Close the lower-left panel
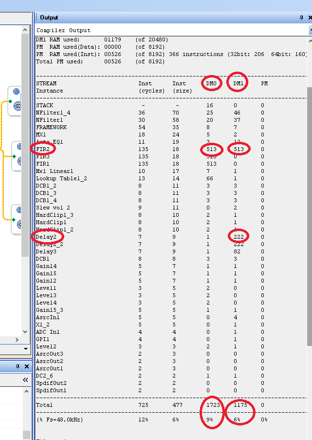 pos(27,366)
